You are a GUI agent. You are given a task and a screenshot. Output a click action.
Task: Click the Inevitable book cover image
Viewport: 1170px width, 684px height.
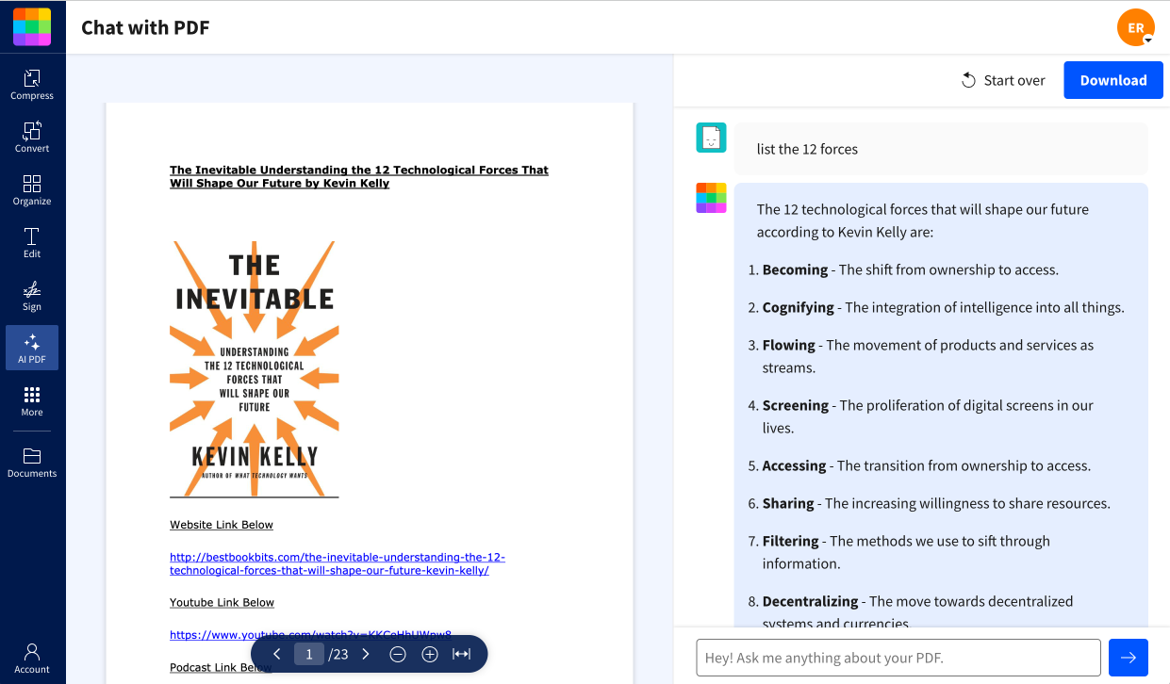tap(255, 369)
